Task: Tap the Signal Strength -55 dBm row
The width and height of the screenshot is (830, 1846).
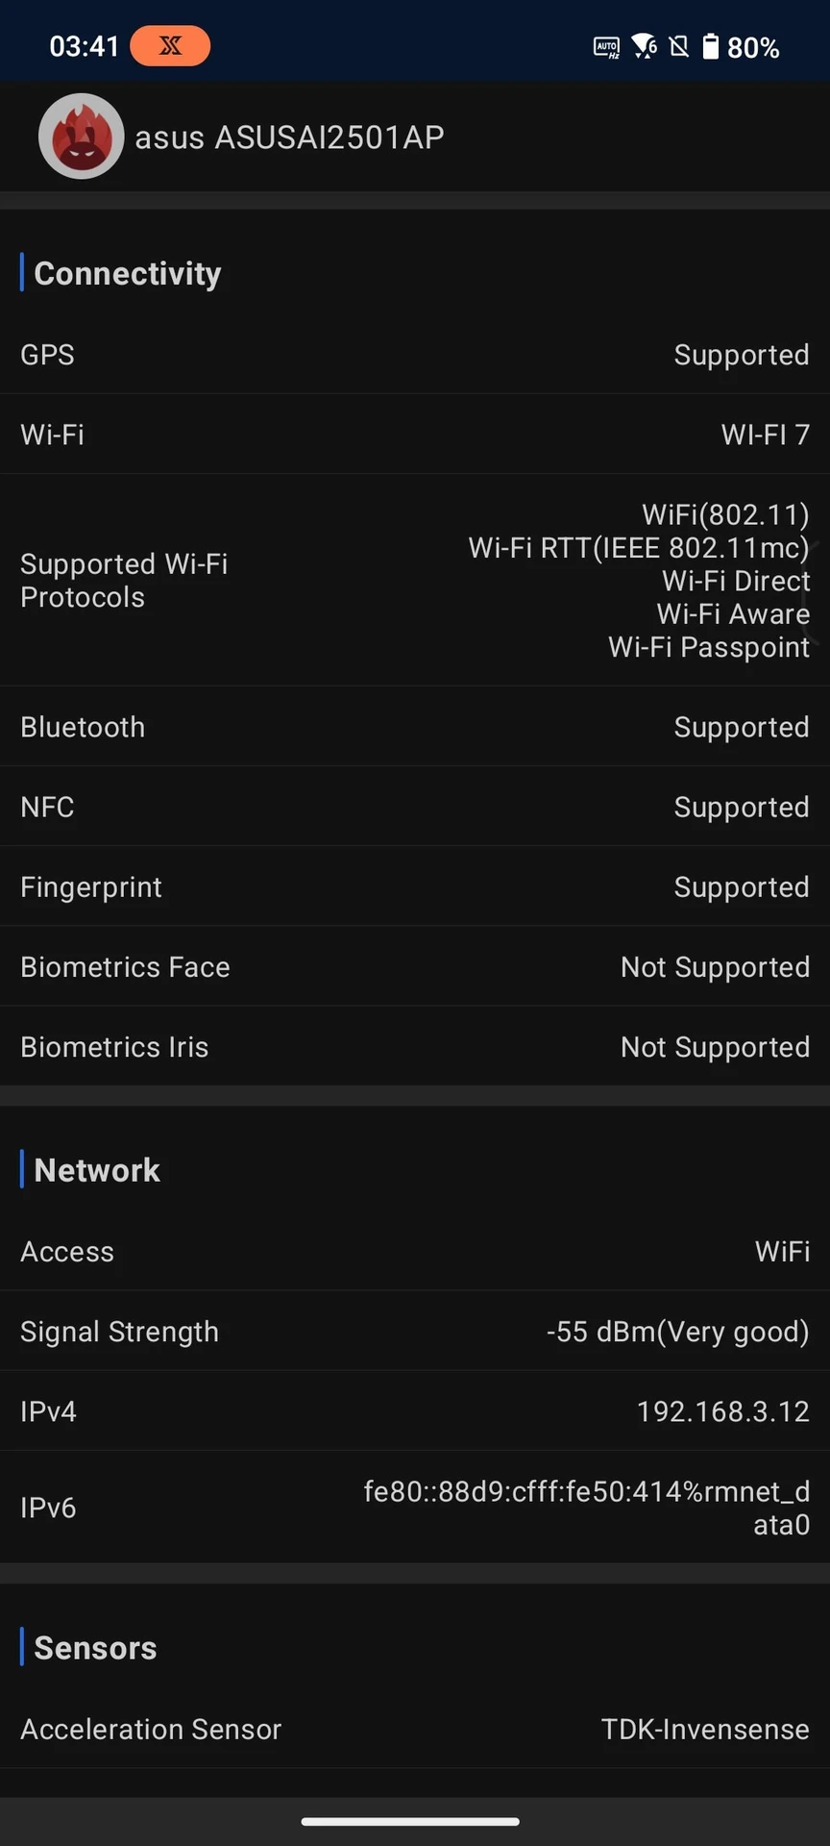Action: (x=415, y=1332)
